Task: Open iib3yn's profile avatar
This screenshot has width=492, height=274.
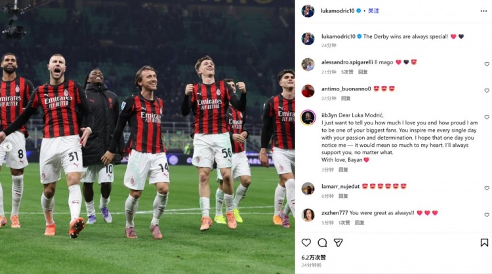Action: [308, 117]
